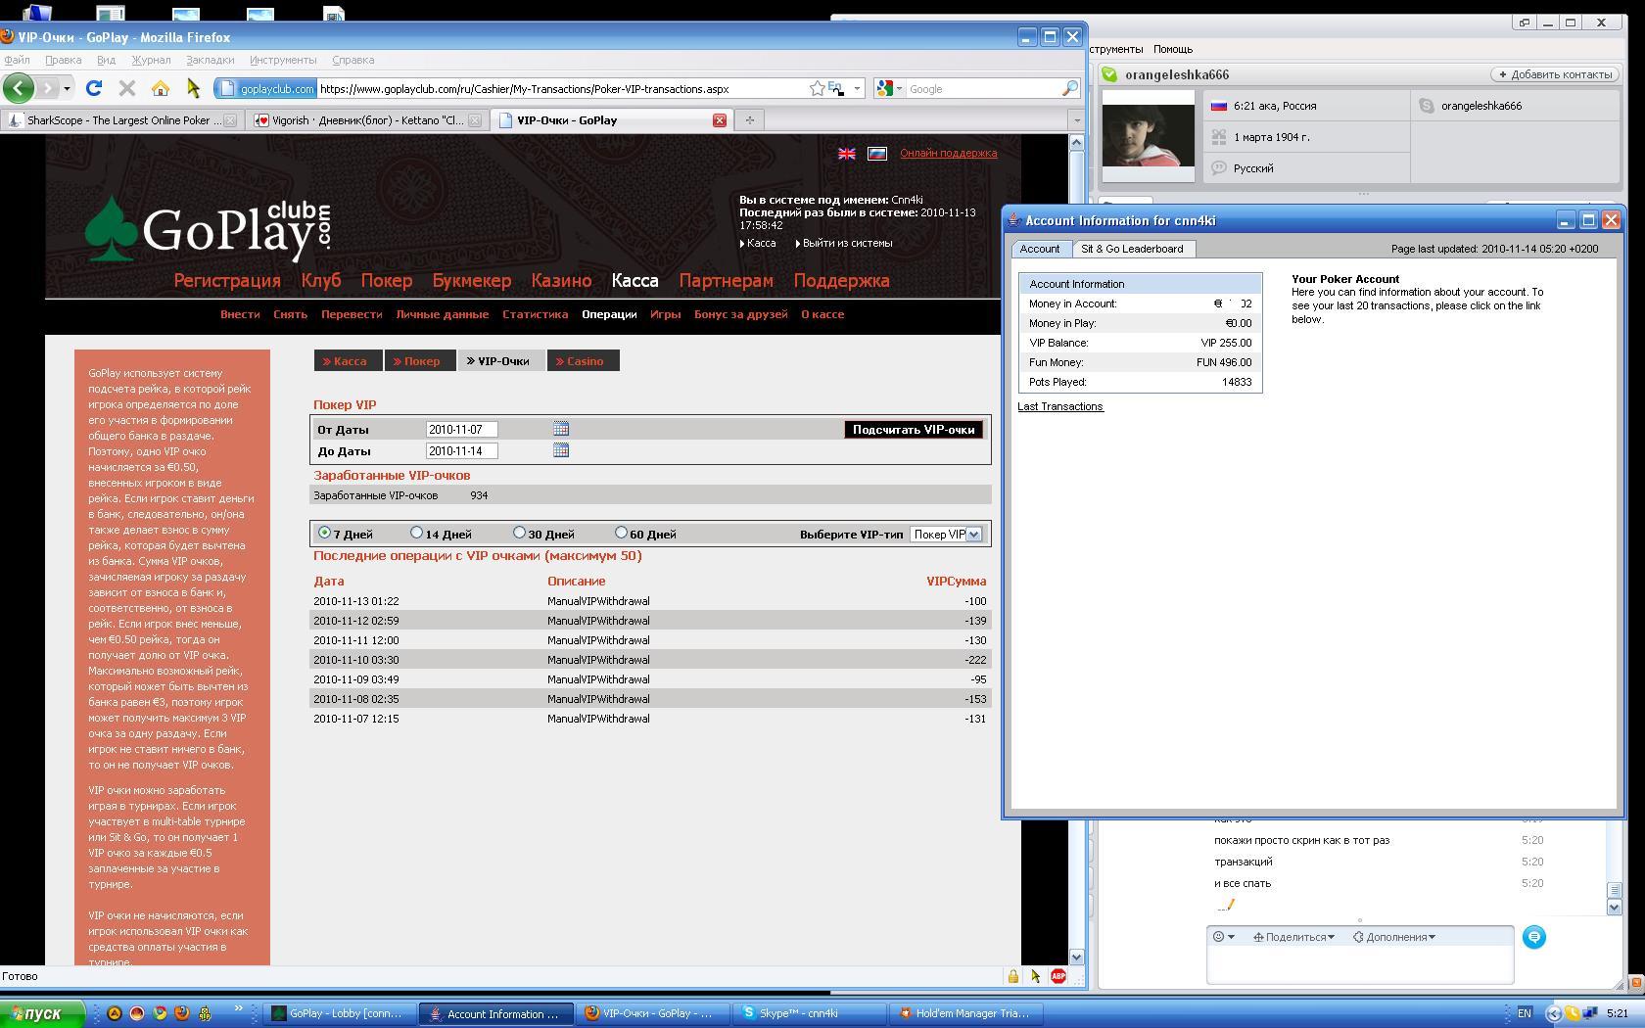Open the Skype emoticon smiley picker

click(1223, 937)
